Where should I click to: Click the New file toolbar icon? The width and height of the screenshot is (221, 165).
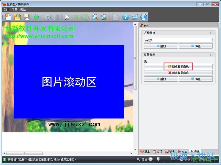tap(8, 17)
